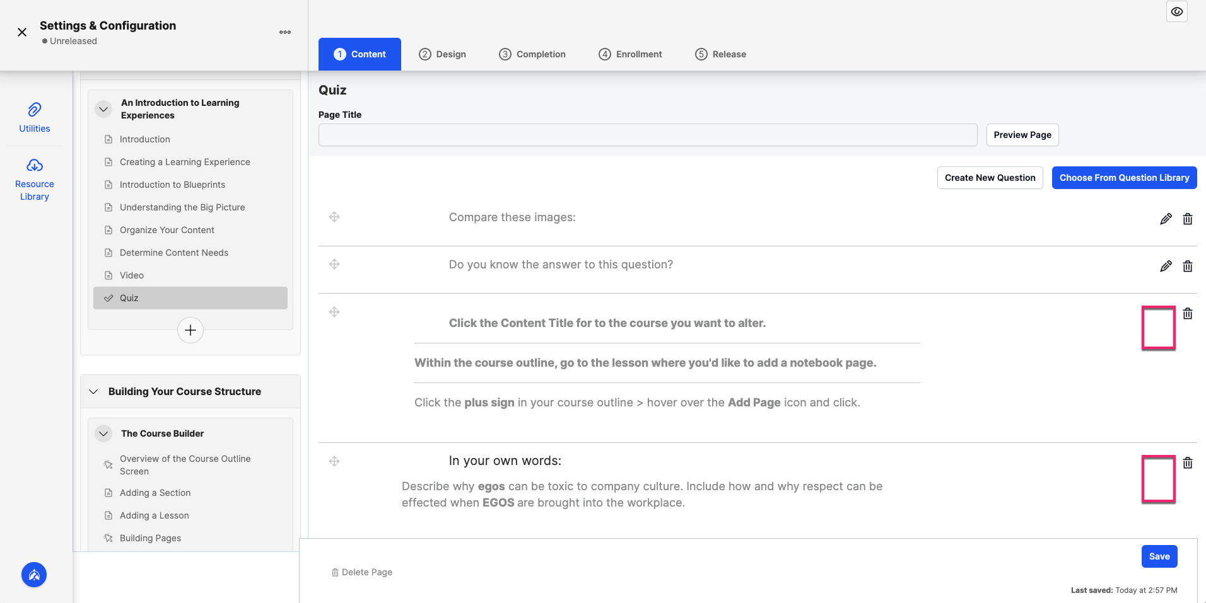Image resolution: width=1206 pixels, height=603 pixels.
Task: Edit the 'Compare these images' question with pencil icon
Action: click(x=1166, y=219)
